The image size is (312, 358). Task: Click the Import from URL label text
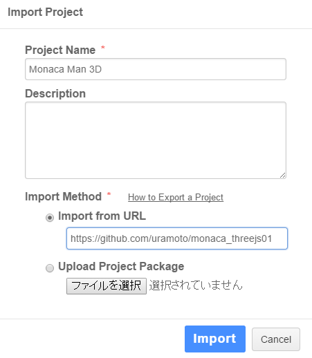pos(102,216)
